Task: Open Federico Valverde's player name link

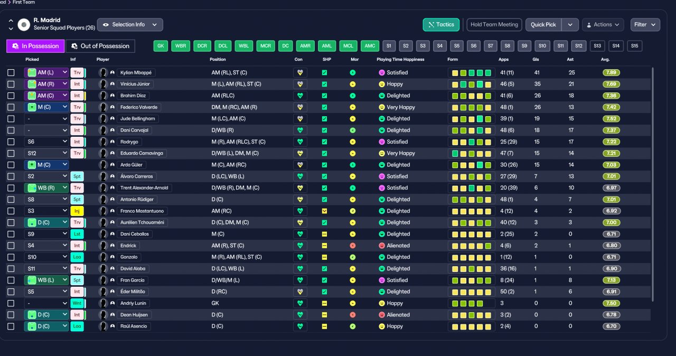Action: [x=139, y=107]
